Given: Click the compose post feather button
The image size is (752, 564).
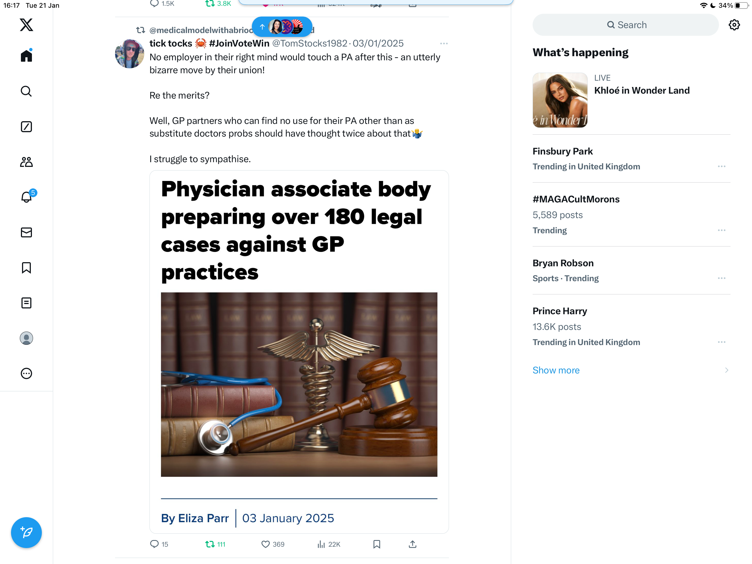Looking at the screenshot, I should coord(26,532).
